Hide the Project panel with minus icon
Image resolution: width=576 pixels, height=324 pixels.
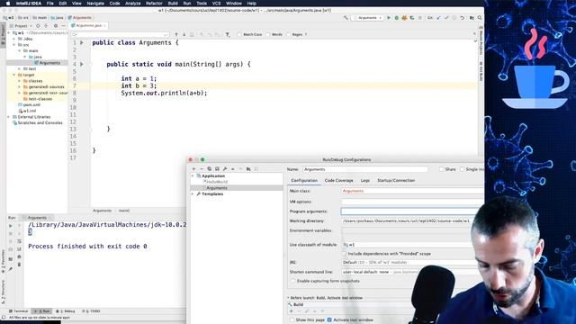tap(64, 26)
